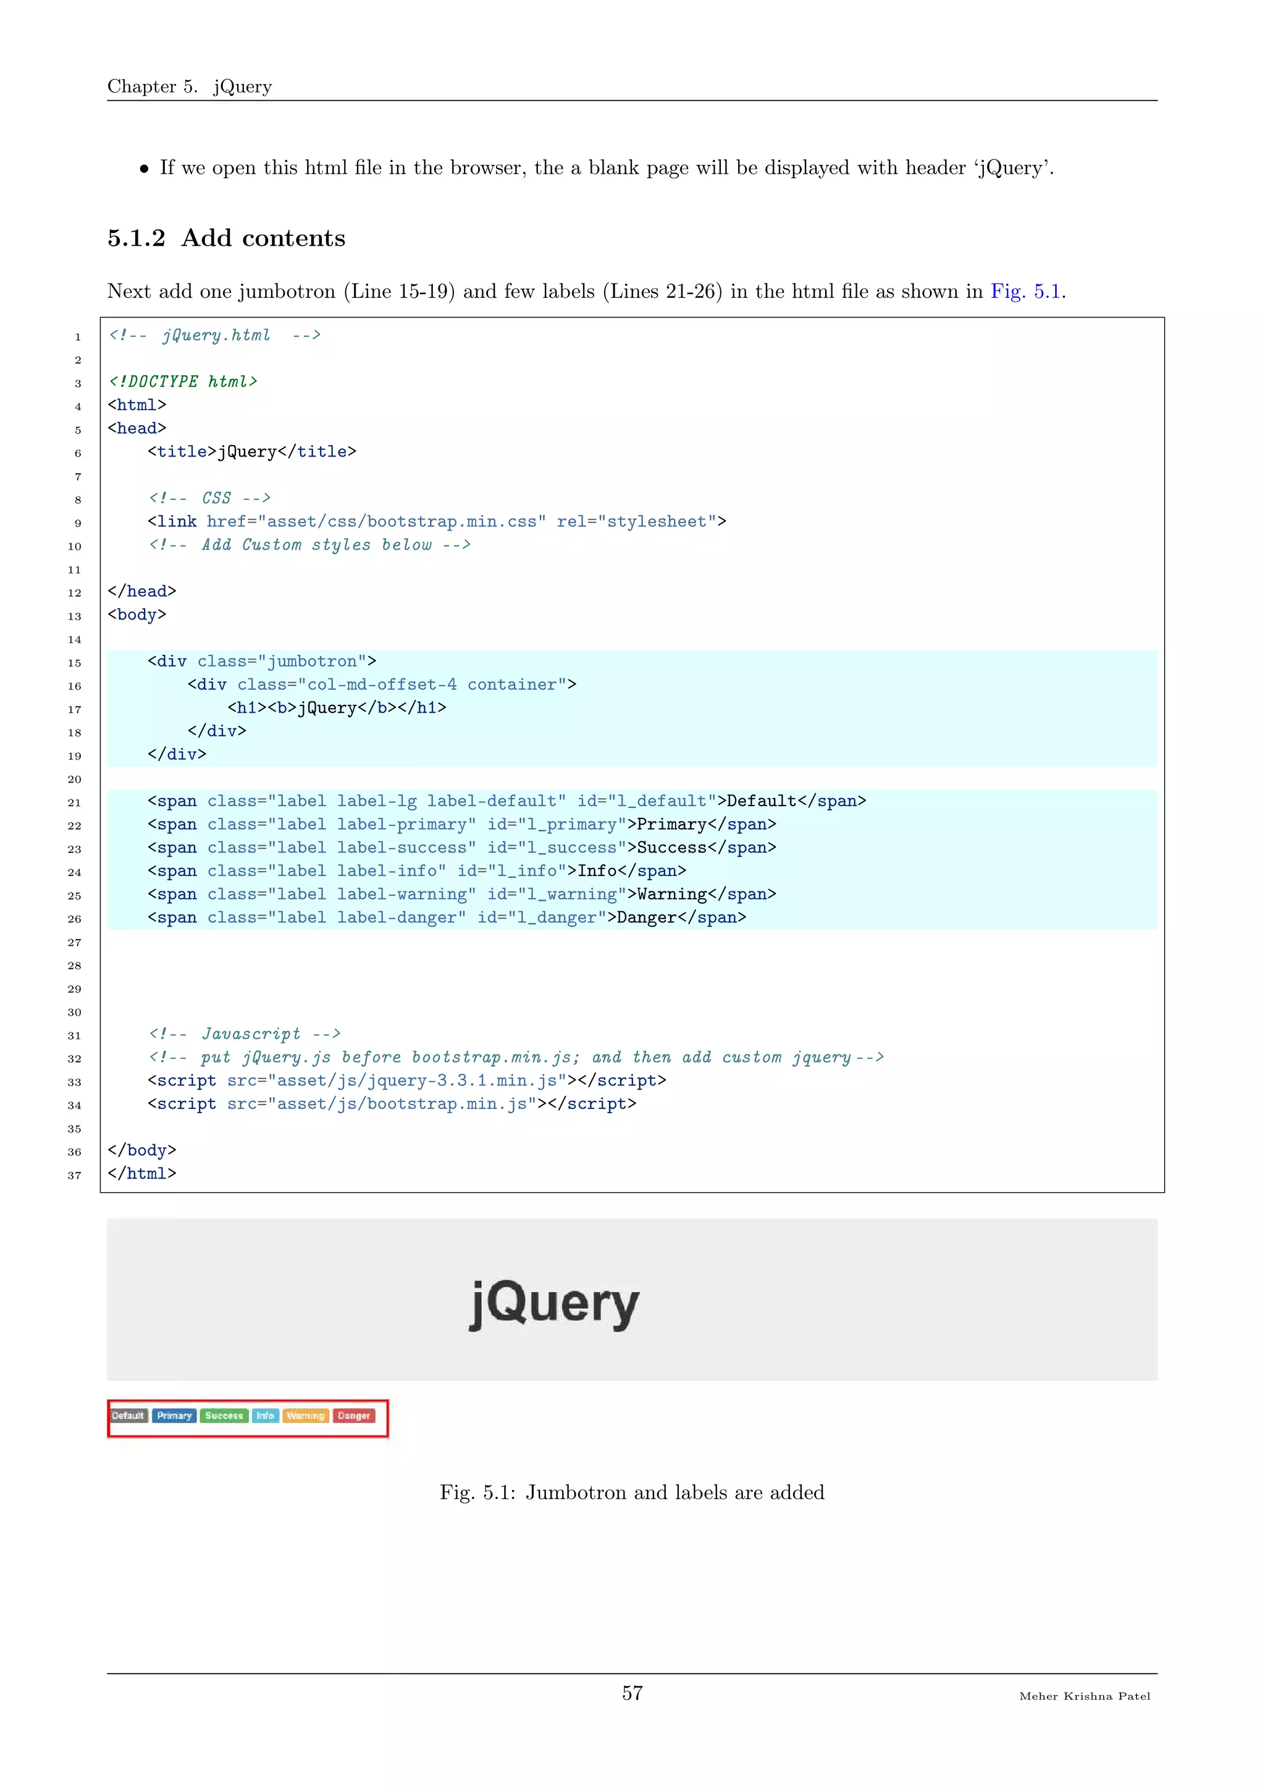Click page number '57' in footer

tap(632, 1693)
